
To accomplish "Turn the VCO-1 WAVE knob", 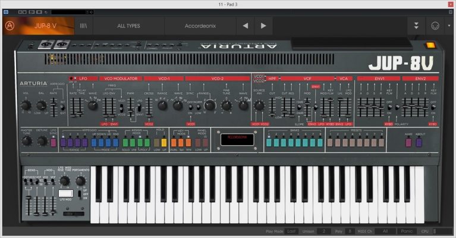I will click(x=178, y=105).
